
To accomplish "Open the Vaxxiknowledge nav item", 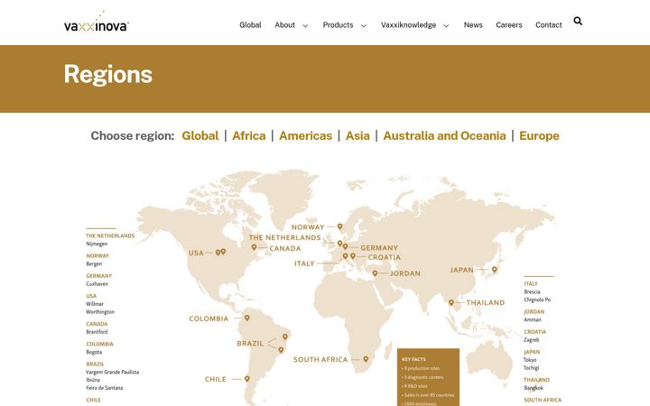I will pyautogui.click(x=408, y=25).
